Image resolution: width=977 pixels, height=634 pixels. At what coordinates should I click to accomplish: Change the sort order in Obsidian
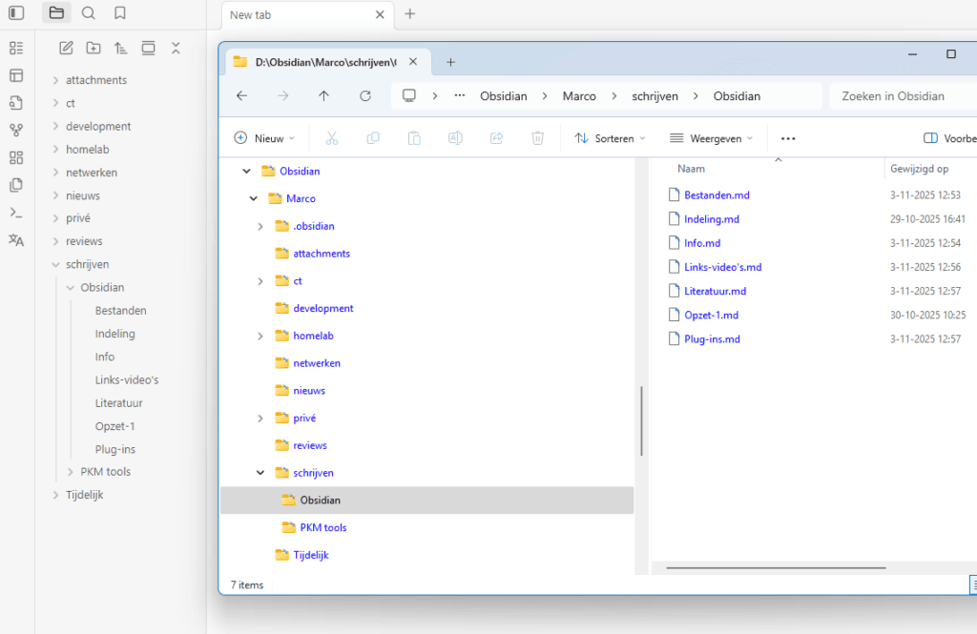tap(121, 48)
